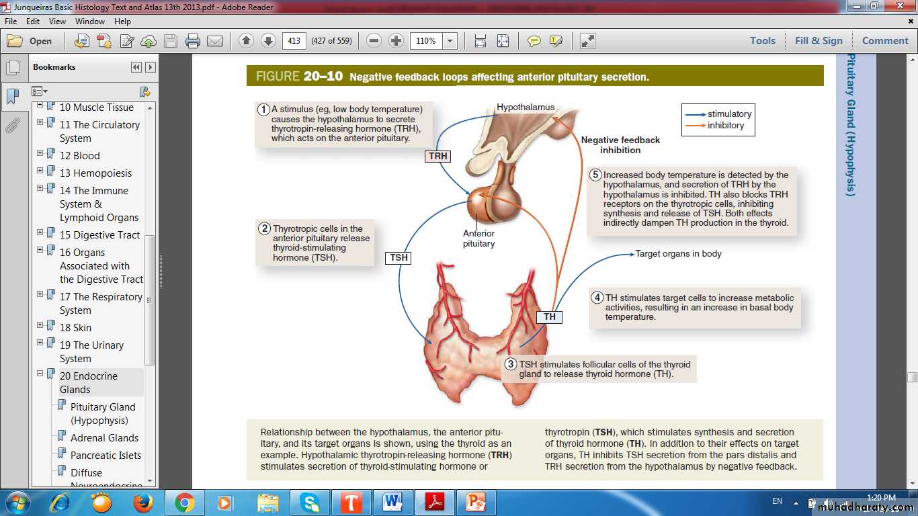Click the email envelope icon
918x516 pixels.
click(x=215, y=41)
